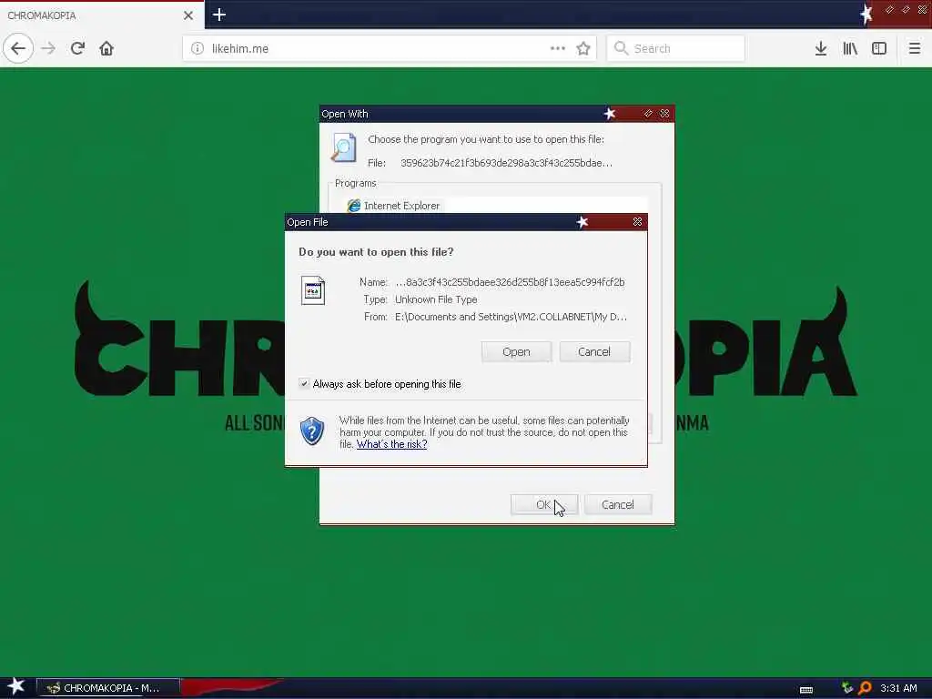
Task: Click the blue security shield icon
Action: tap(312, 431)
